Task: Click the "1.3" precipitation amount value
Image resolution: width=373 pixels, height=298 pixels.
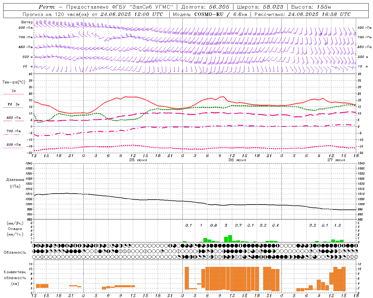Action: click(337, 225)
